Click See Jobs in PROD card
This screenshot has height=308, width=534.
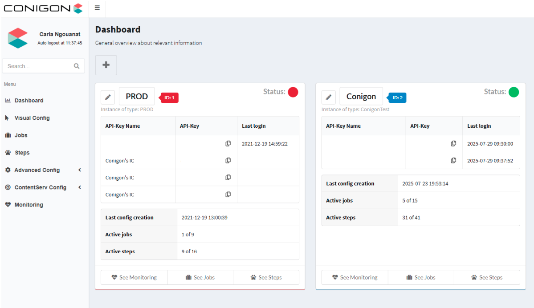[200, 277]
